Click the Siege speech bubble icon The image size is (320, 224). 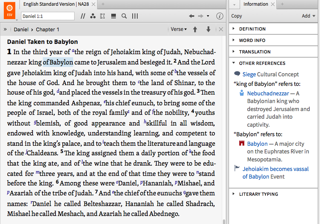point(237,74)
